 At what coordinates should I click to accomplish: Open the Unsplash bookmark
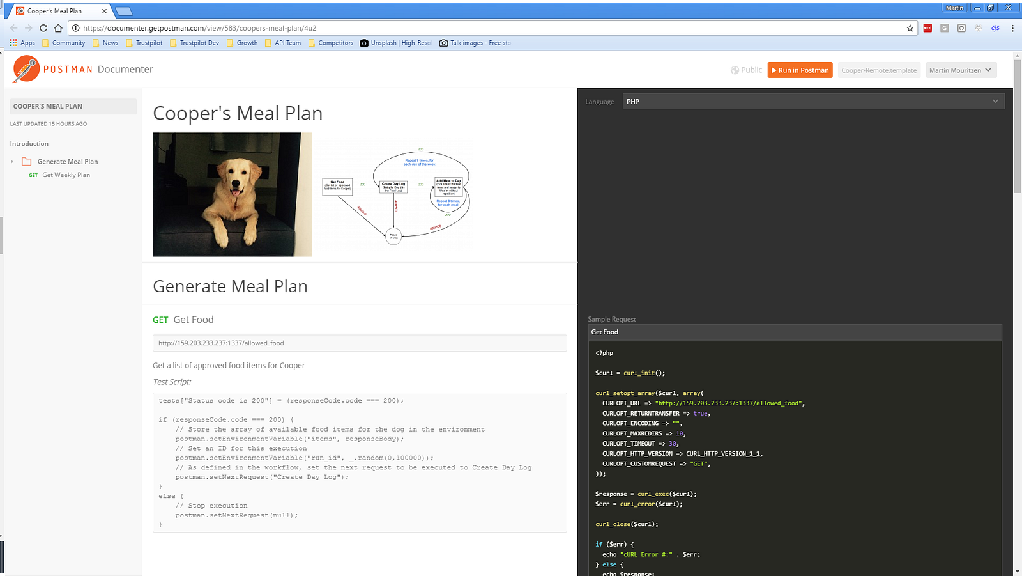coord(396,43)
